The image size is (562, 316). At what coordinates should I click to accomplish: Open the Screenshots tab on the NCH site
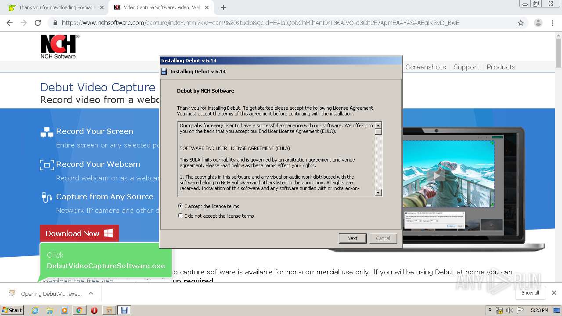click(425, 67)
